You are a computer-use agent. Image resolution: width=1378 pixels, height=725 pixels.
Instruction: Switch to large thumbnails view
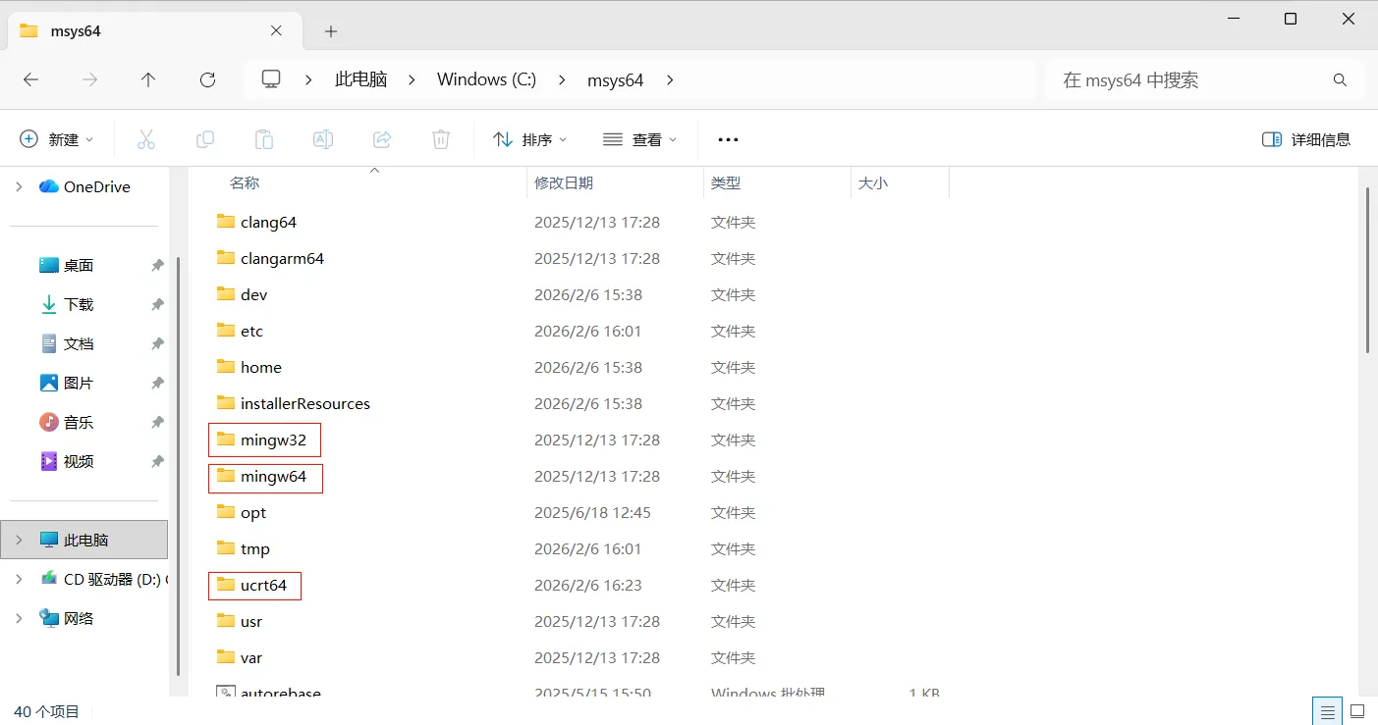click(x=1358, y=709)
